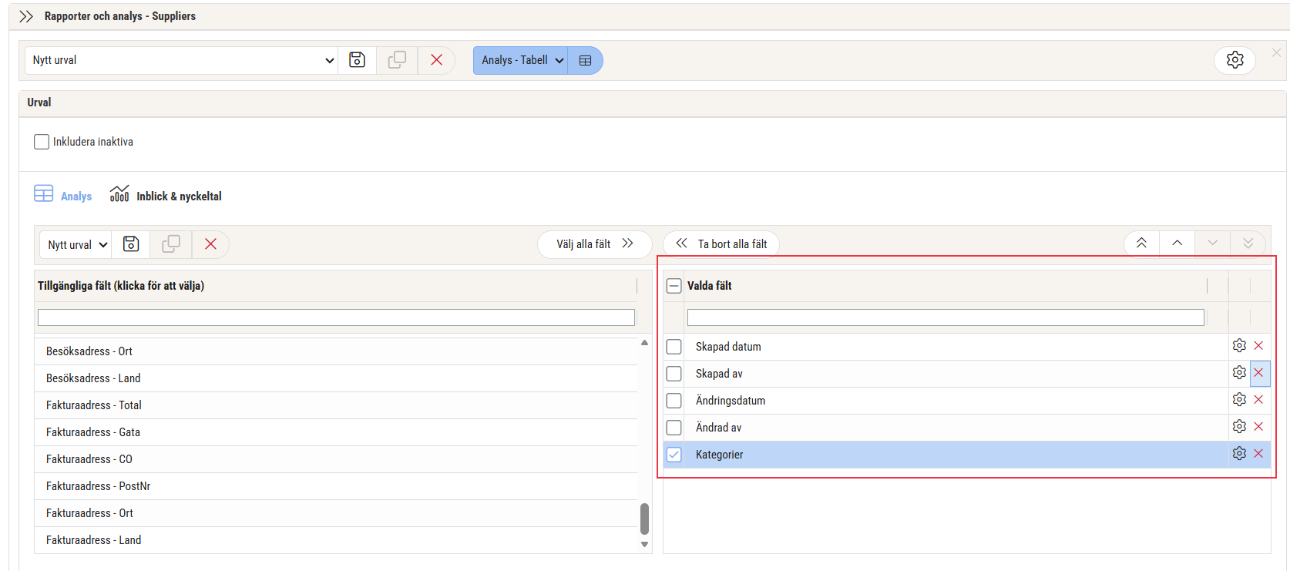The height and width of the screenshot is (571, 1290).
Task: Click the available fields filter input
Action: [336, 317]
